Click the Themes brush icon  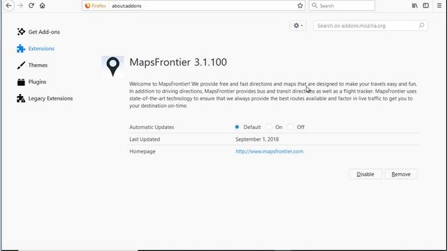21,65
